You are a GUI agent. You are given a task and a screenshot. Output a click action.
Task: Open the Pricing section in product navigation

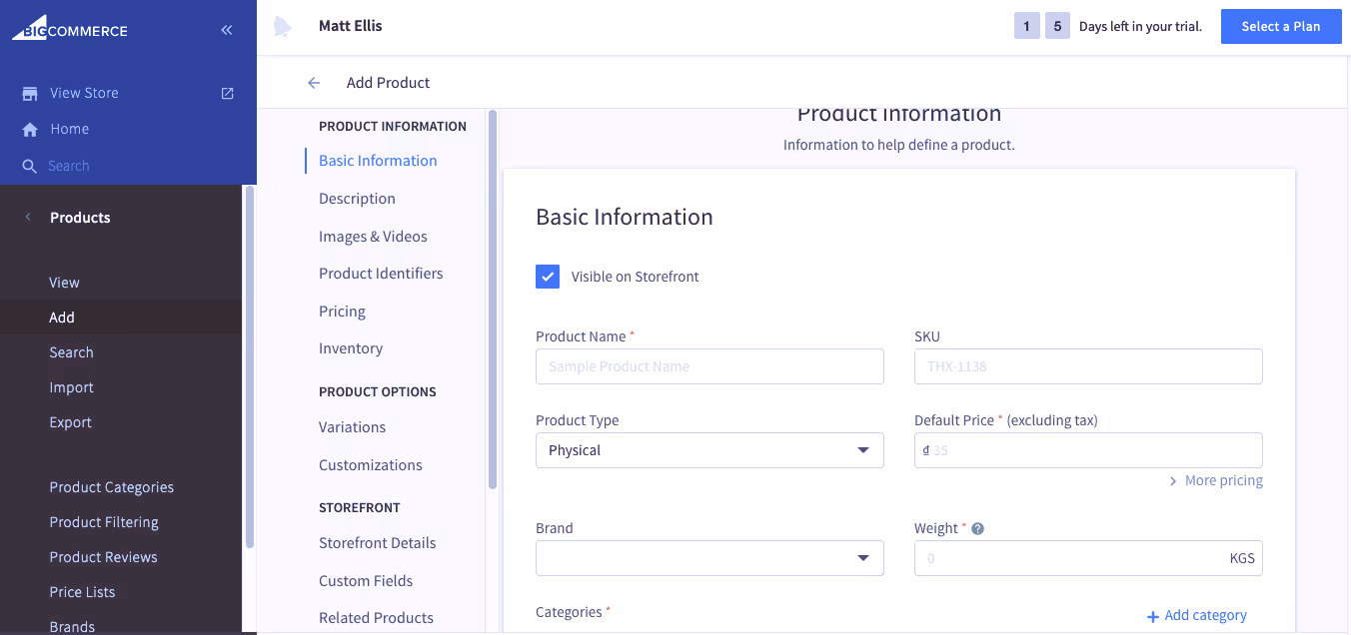pyautogui.click(x=342, y=311)
